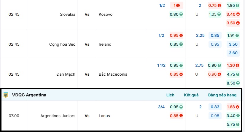Choose Lanus win odds 5.75
The height and width of the screenshot is (132, 245).
pyautogui.click(x=233, y=125)
